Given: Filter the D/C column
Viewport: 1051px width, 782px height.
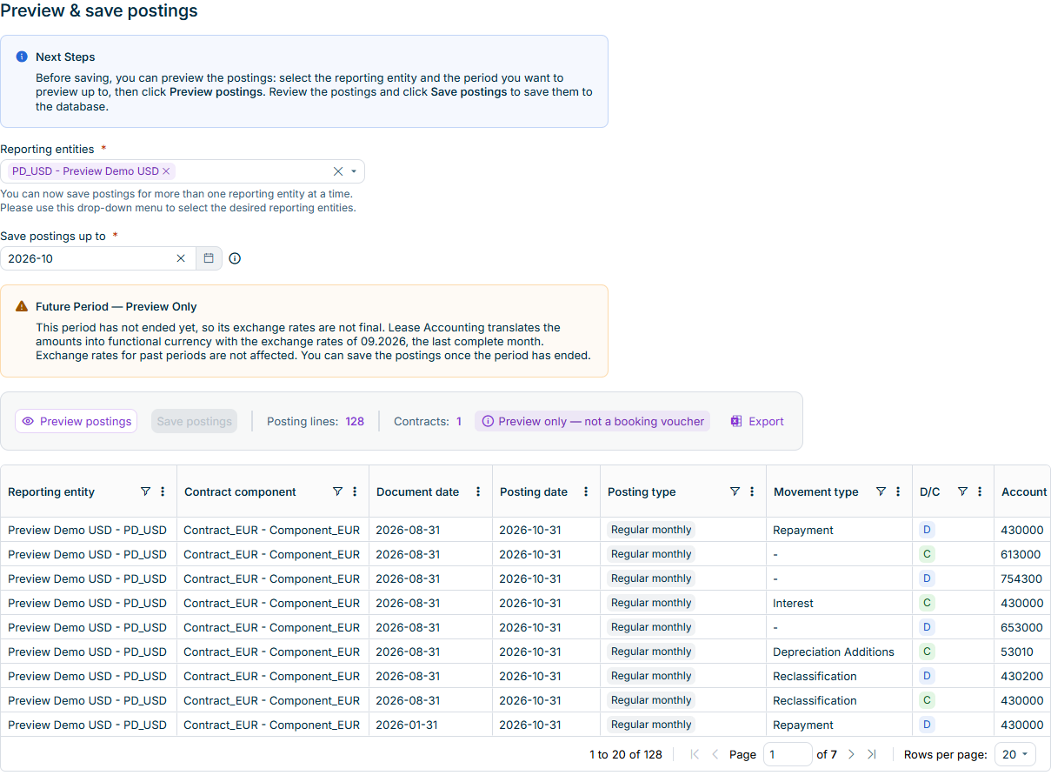Looking at the screenshot, I should coord(962,491).
